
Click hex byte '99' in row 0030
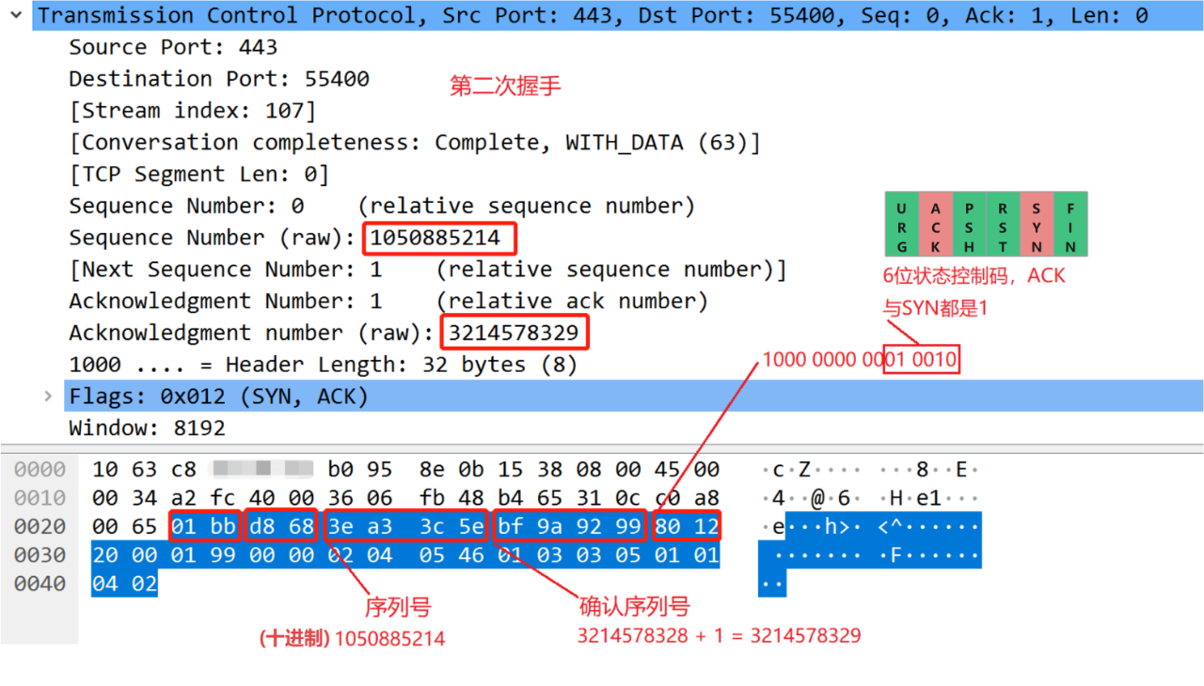223,555
